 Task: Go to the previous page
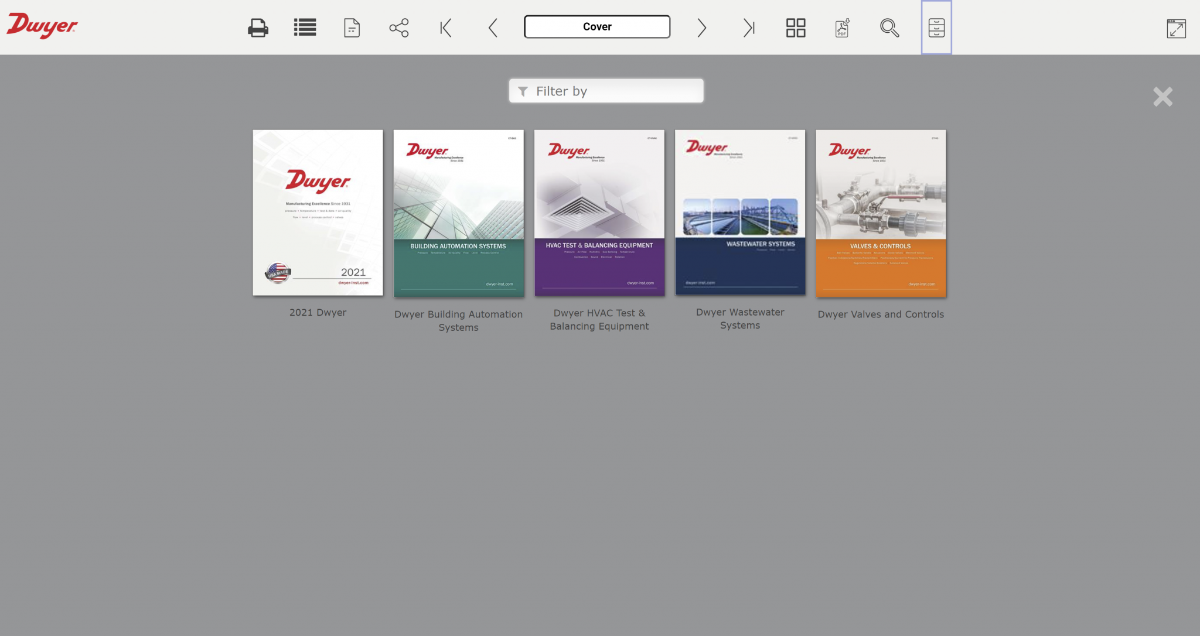coord(492,27)
